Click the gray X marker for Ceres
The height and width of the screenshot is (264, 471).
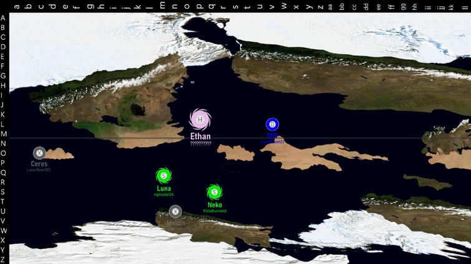[39, 153]
